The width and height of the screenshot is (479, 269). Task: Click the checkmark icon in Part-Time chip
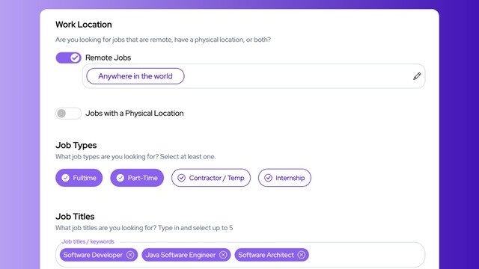point(120,178)
